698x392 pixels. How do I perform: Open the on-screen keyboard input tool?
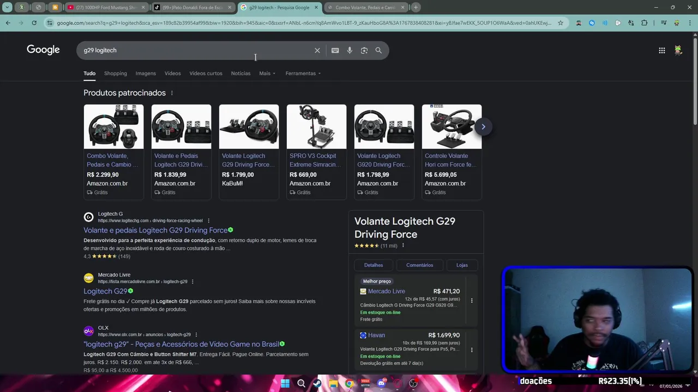click(x=335, y=50)
